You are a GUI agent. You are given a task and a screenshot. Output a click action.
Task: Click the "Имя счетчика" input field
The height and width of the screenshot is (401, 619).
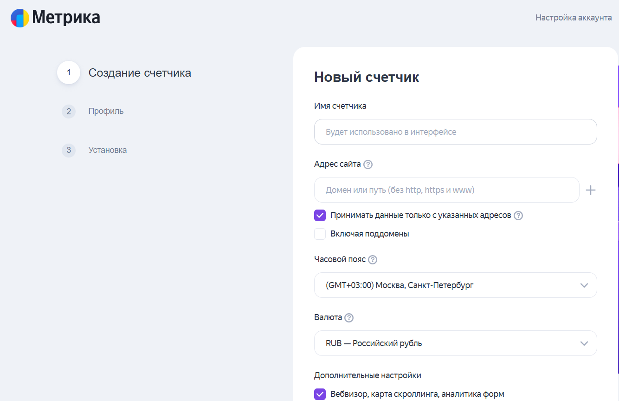tap(456, 131)
